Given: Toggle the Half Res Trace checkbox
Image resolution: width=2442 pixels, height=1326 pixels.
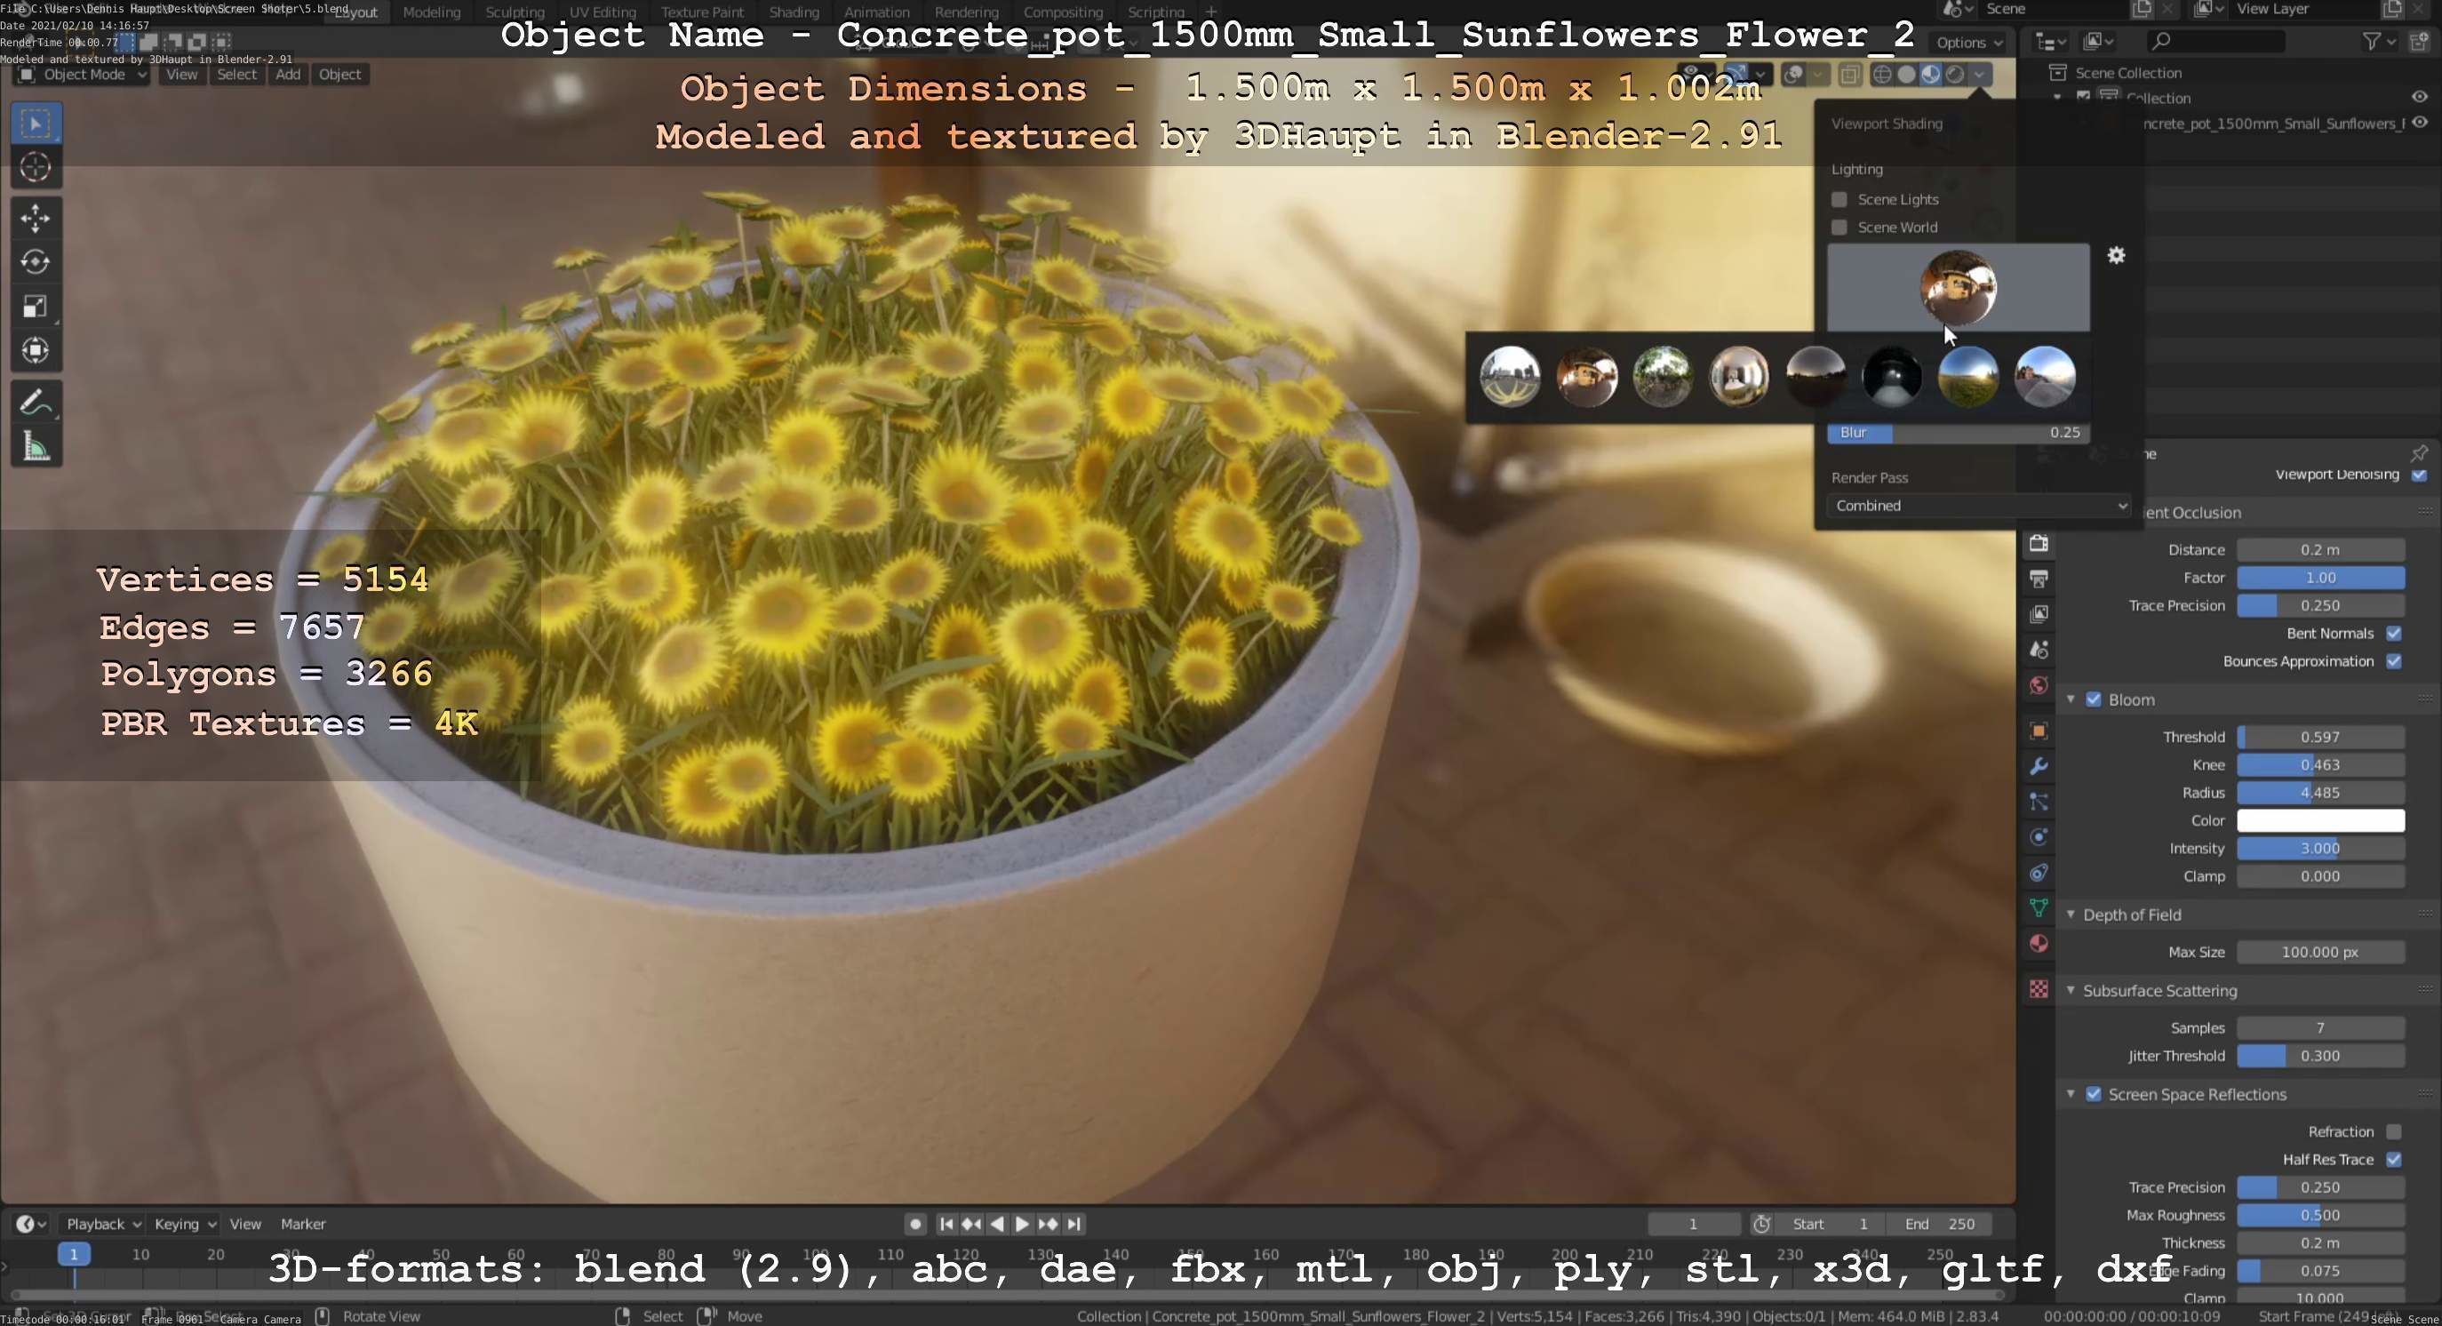Looking at the screenshot, I should pos(2394,1159).
